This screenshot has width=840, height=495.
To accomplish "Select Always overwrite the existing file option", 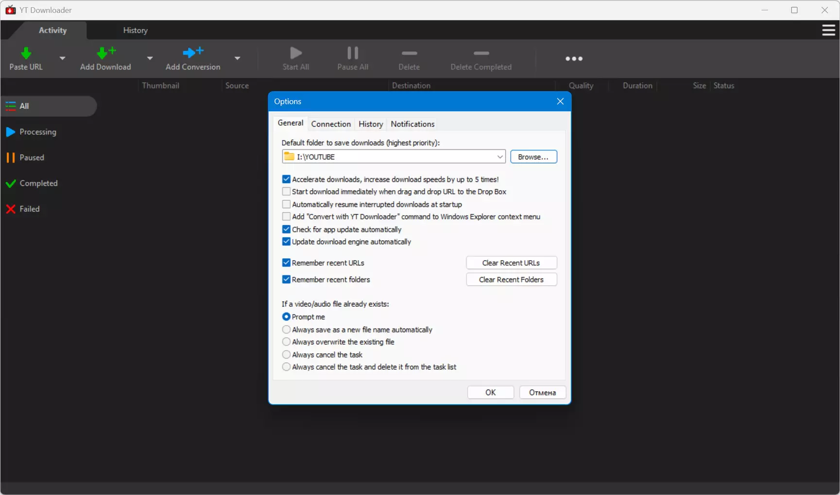I will [286, 342].
